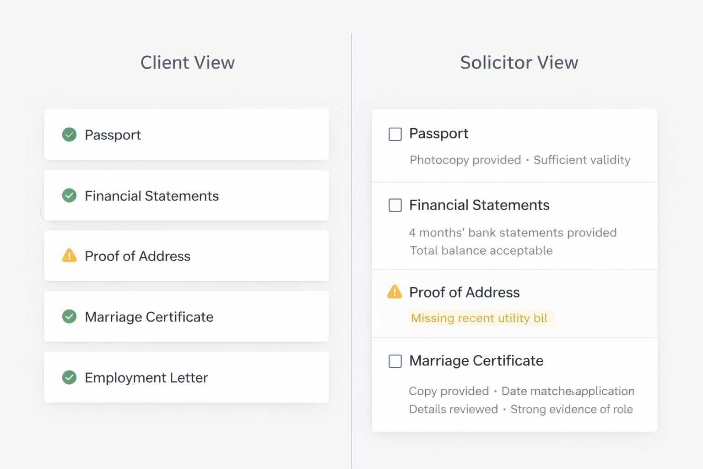
Task: Click the green checkmark icon beside Passport
Action: point(69,135)
